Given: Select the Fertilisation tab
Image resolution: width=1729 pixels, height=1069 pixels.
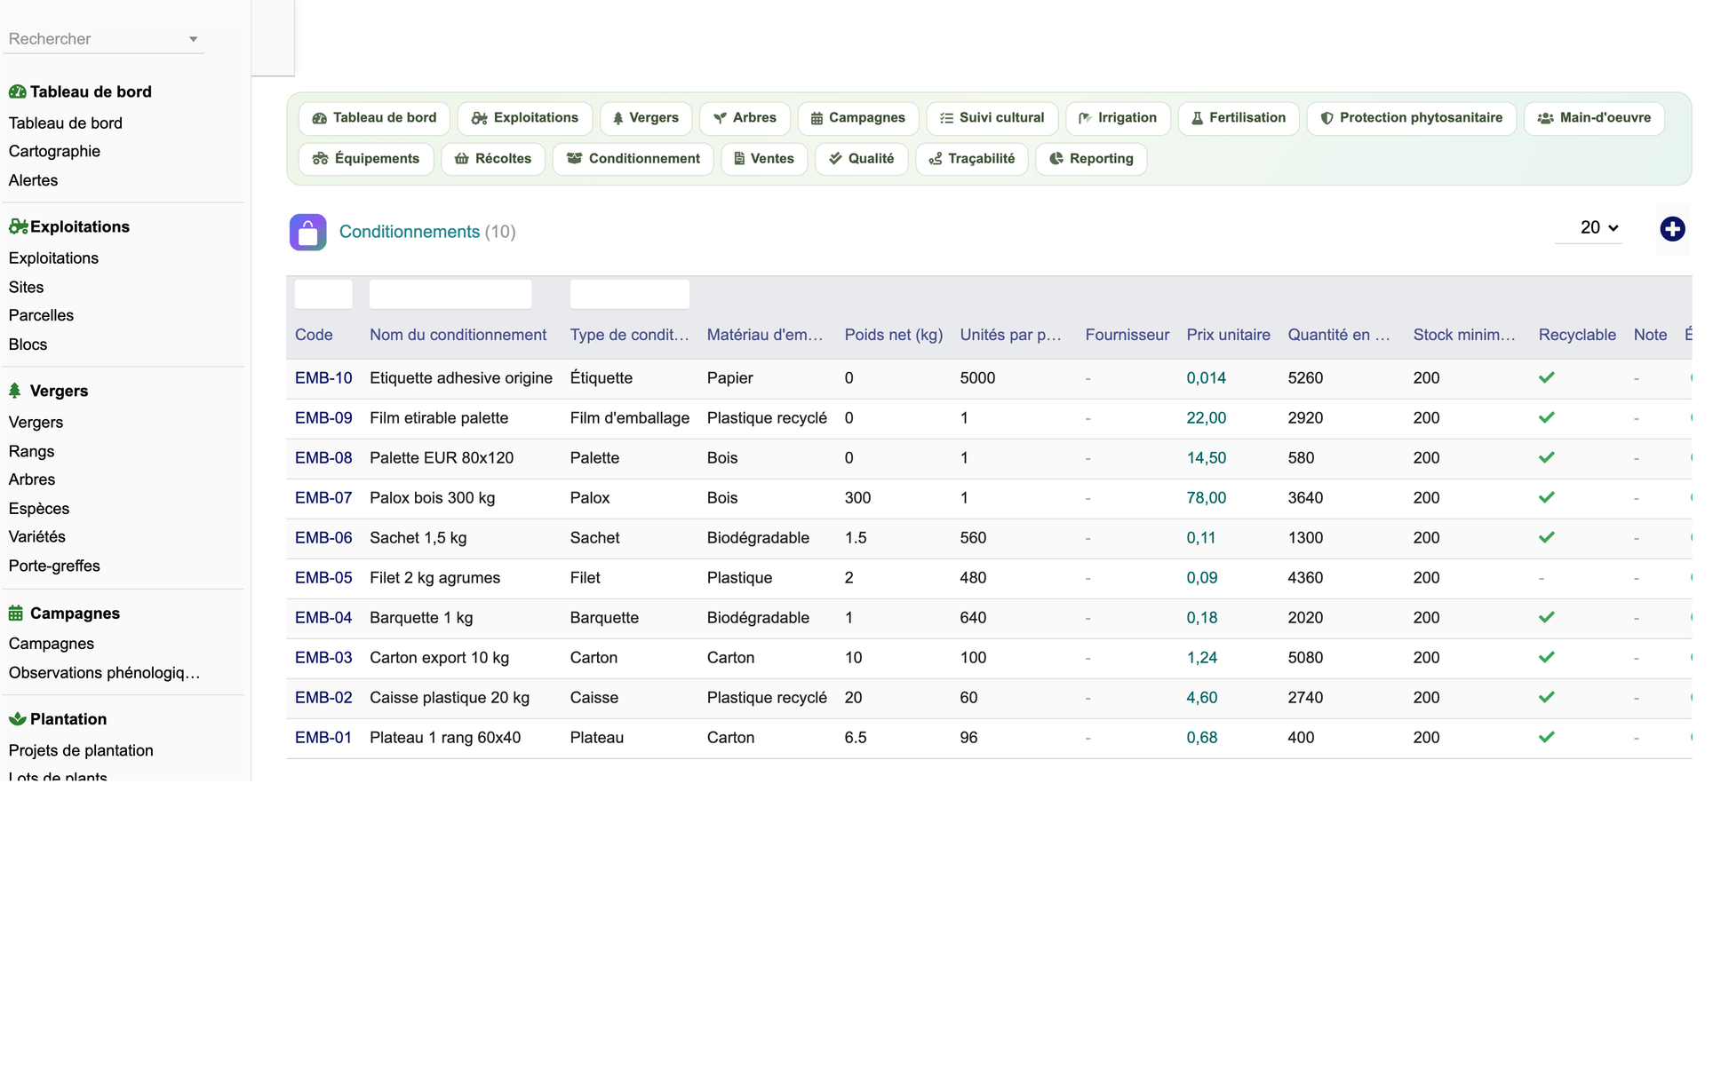Looking at the screenshot, I should 1238,118.
